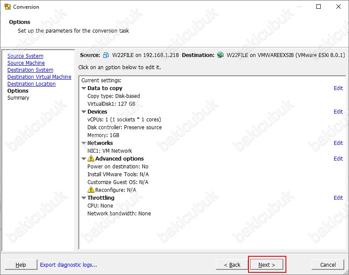Go to the Source System step
The image size is (349, 275).
pyautogui.click(x=25, y=56)
